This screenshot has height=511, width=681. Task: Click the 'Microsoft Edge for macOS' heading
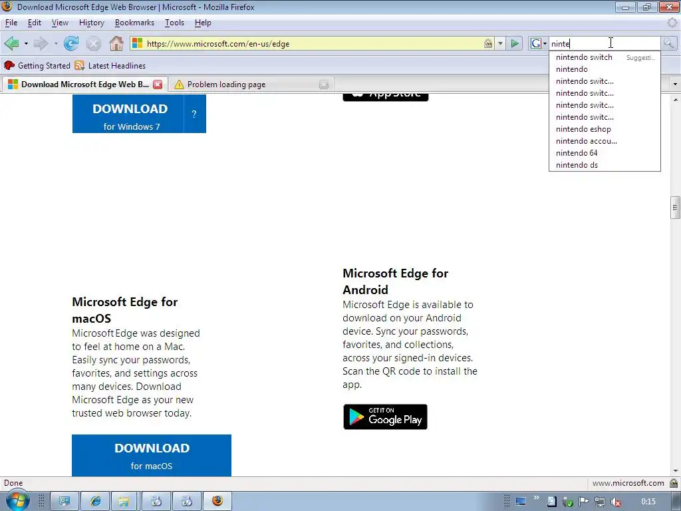[x=124, y=310]
